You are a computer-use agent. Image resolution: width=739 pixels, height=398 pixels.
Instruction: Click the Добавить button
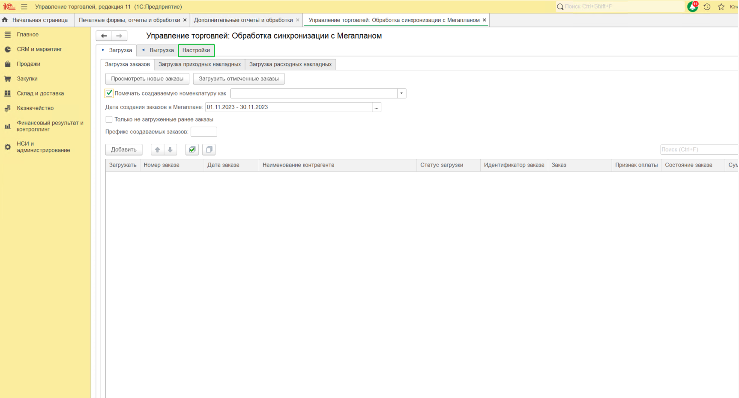124,150
